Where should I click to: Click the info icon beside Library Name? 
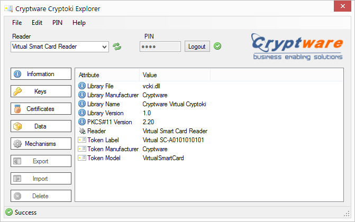coord(81,104)
